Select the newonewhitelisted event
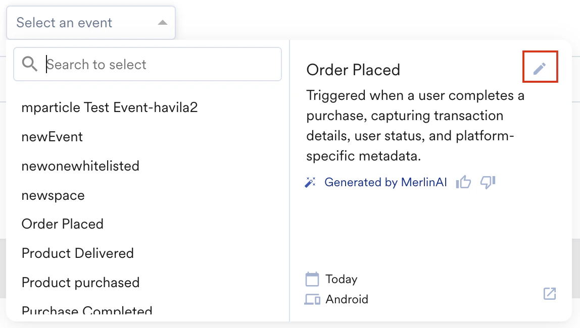The image size is (580, 328). click(x=80, y=166)
